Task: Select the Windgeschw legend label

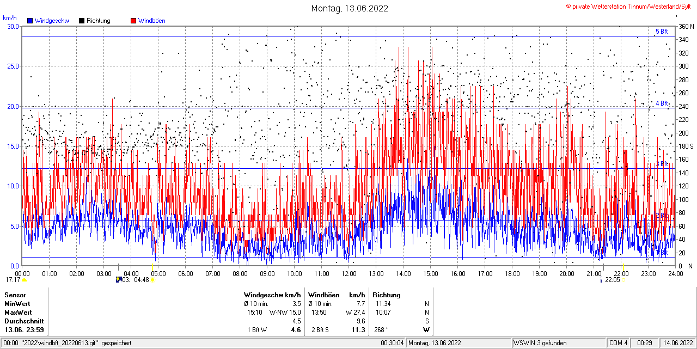Action: [x=52, y=21]
